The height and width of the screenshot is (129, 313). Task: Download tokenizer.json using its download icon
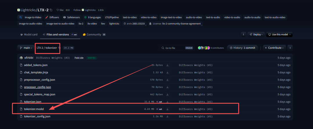coord(168,102)
